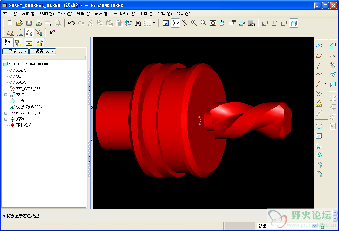Toggle coordinate systems display
339x231 pixels.
point(39,33)
